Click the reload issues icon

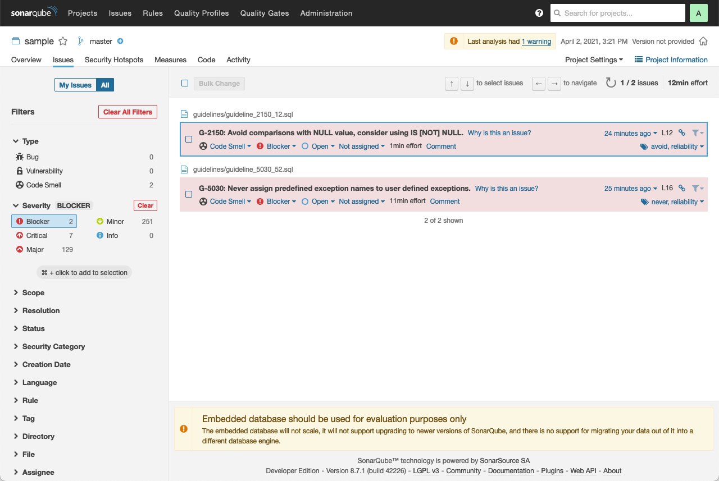click(611, 83)
